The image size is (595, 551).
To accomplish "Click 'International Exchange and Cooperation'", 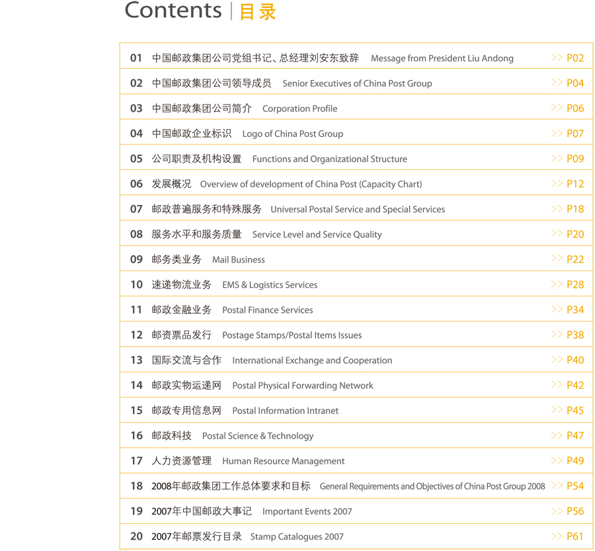I will (312, 360).
